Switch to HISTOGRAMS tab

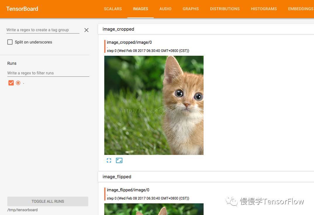[264, 9]
